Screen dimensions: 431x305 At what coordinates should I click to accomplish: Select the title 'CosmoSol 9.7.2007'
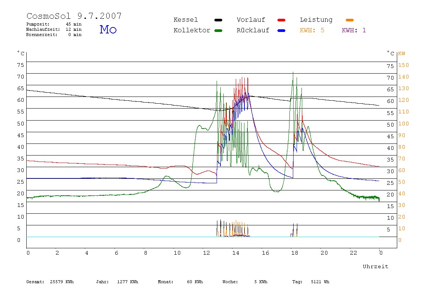(x=74, y=16)
